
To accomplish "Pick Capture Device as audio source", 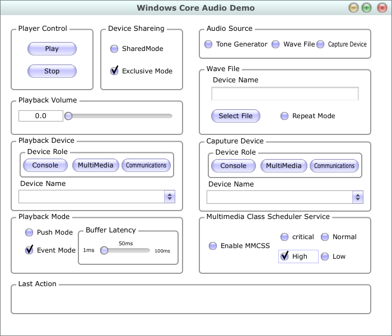I will [x=320, y=44].
